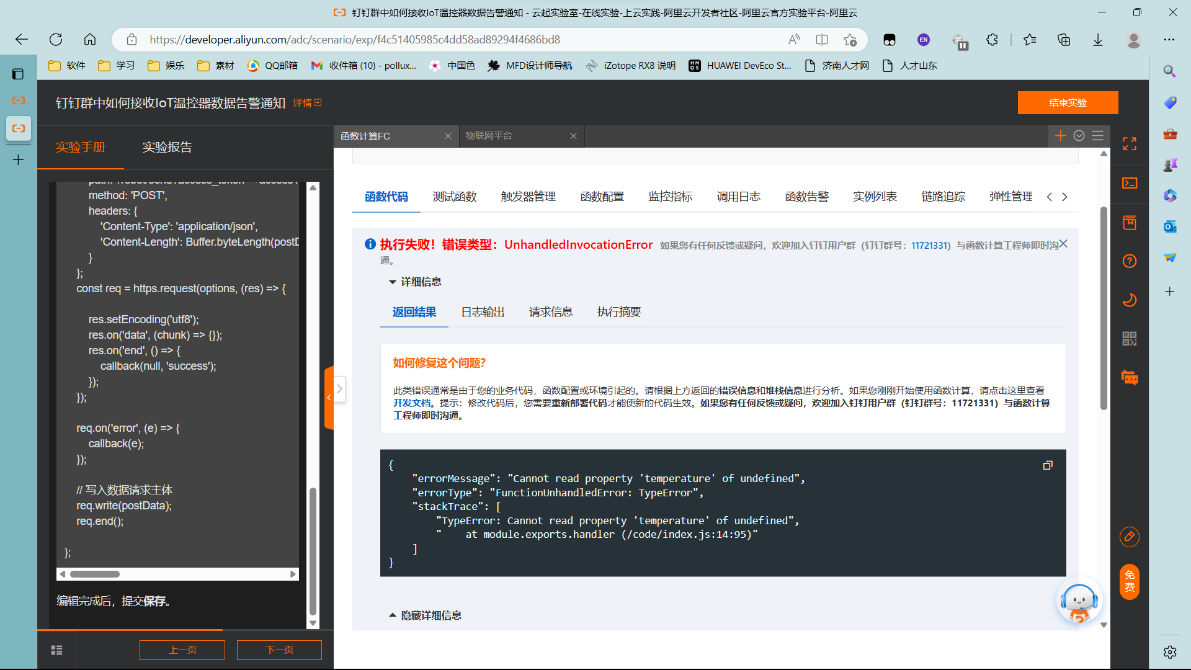
Task: Open the 触发器管理 tab
Action: point(529,197)
